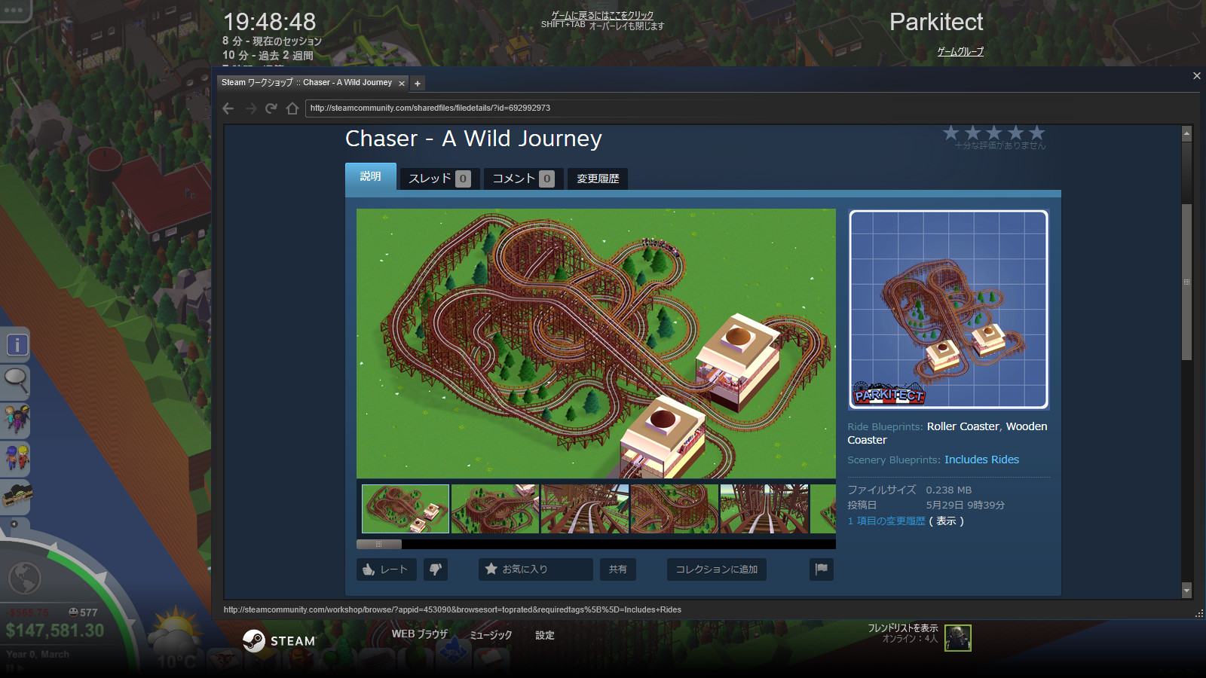Screen dimensions: 1206x678
Task: Click the return-to-game text at the top
Action: point(602,15)
